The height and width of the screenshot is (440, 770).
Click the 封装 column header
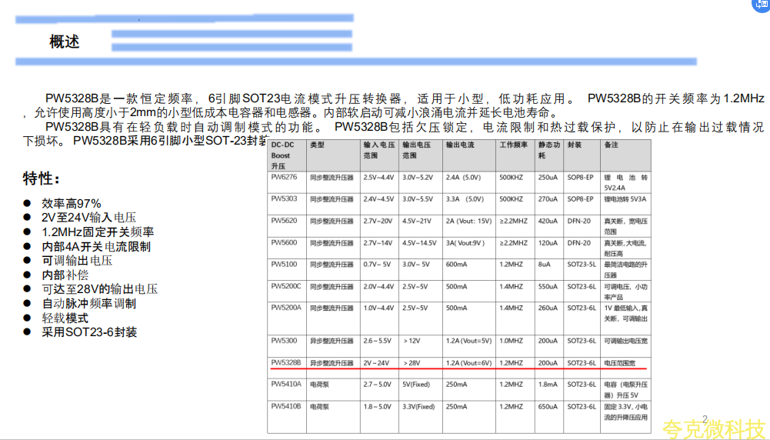pos(575,145)
